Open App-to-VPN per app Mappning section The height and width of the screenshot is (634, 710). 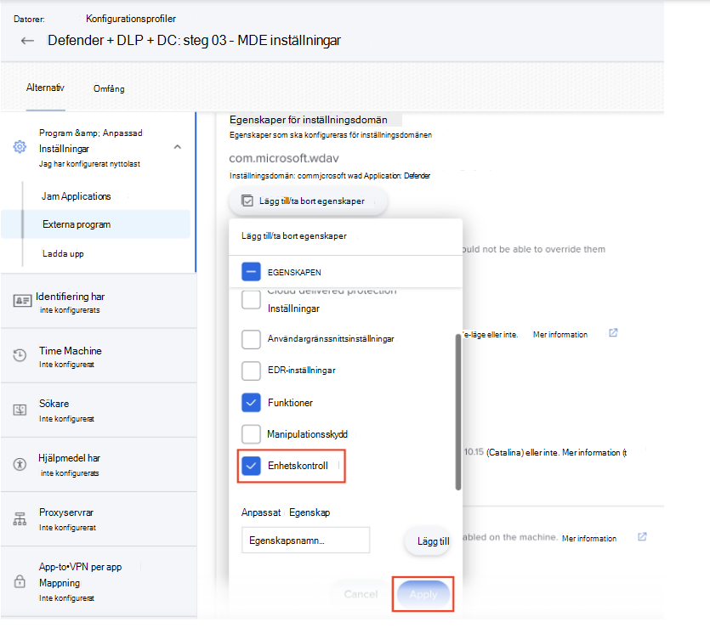coord(99,581)
